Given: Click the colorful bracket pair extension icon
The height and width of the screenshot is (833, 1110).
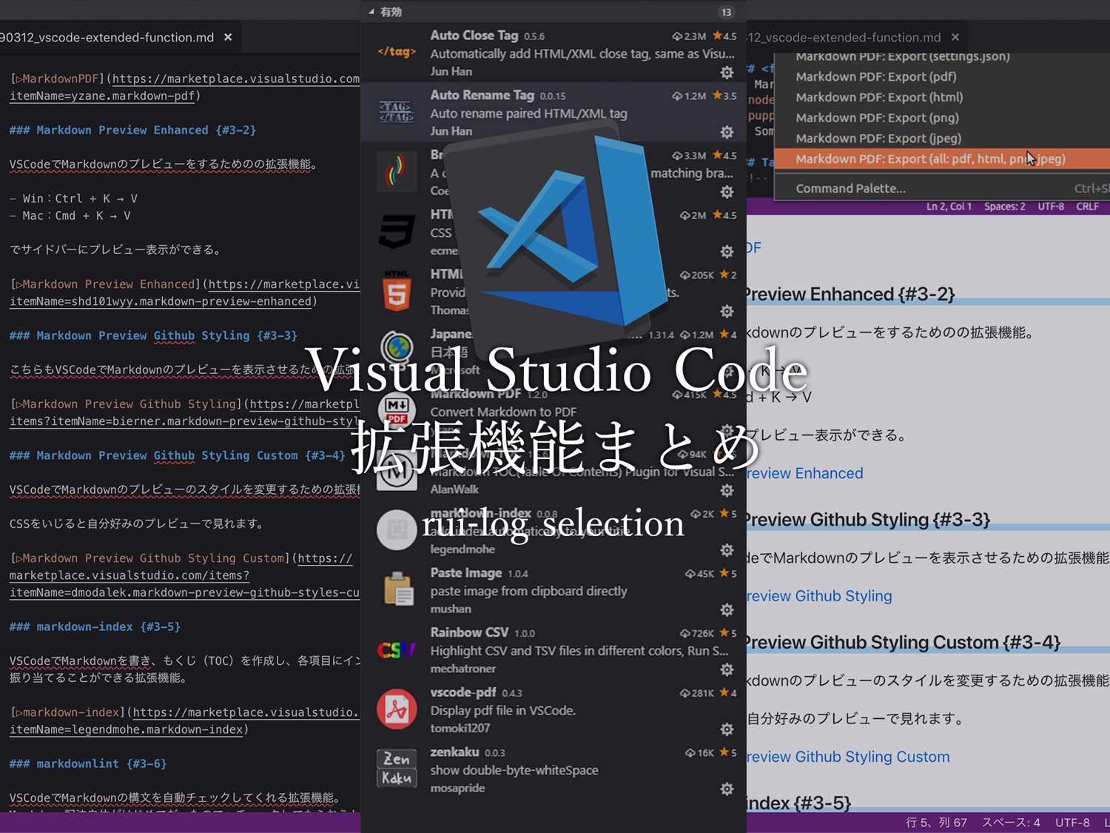Looking at the screenshot, I should [397, 172].
